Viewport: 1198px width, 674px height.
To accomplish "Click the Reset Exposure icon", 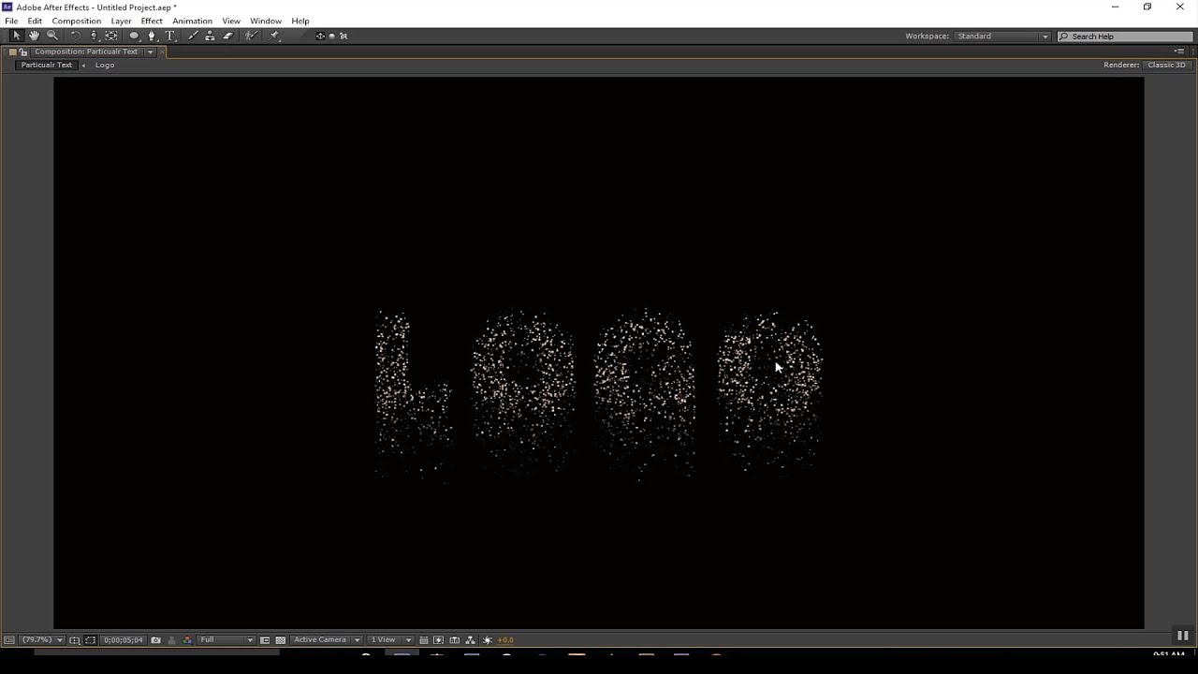I will point(487,640).
